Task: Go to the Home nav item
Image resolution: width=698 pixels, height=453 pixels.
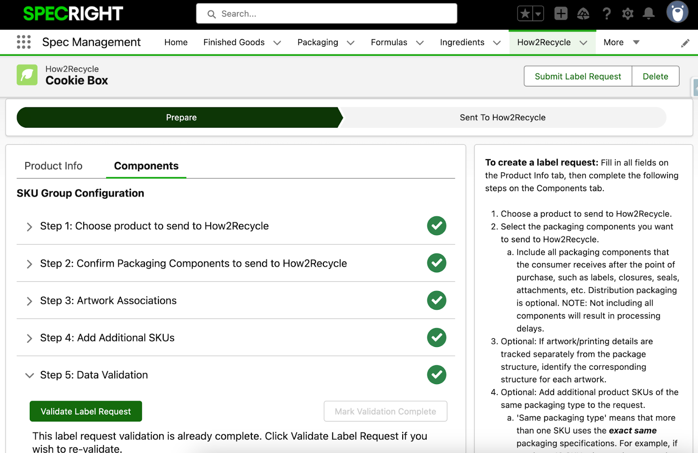Action: 176,42
